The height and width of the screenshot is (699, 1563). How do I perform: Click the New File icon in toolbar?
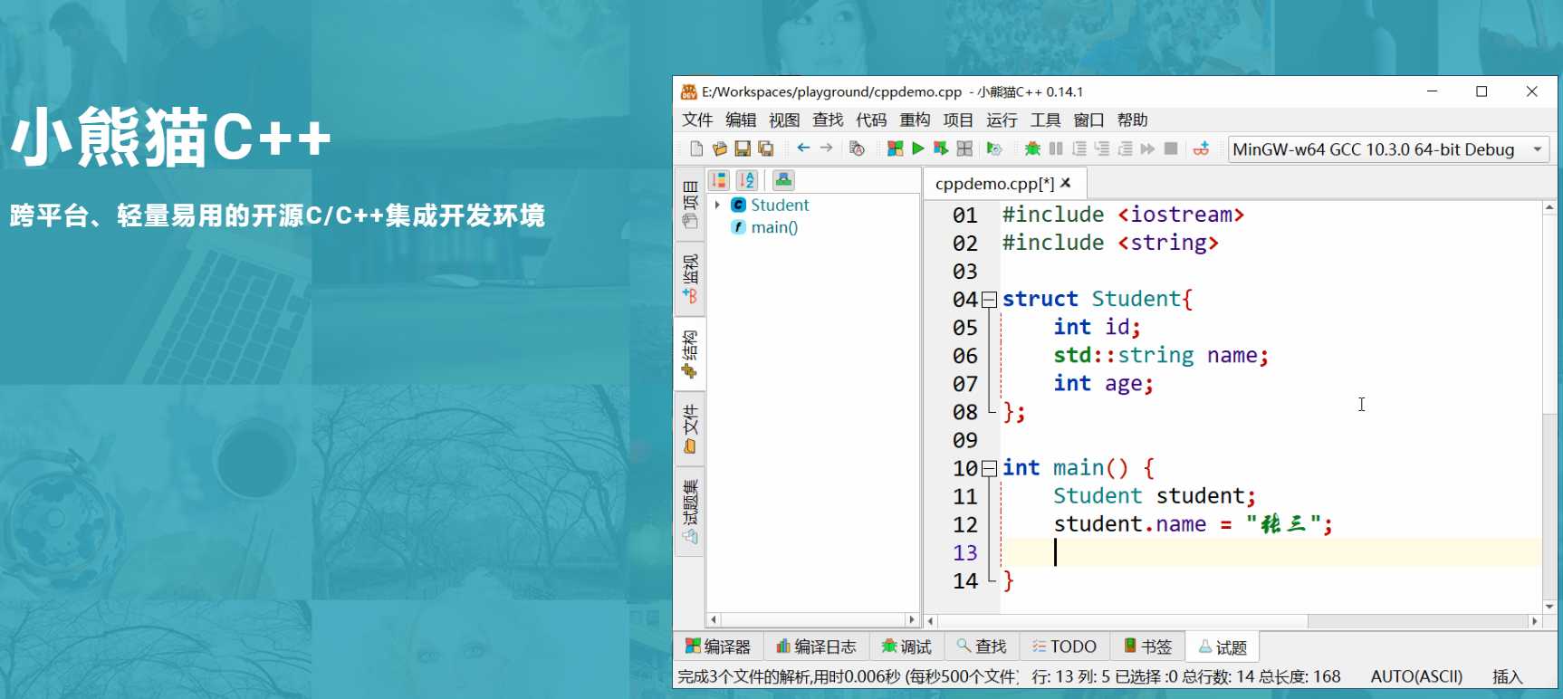[x=696, y=148]
